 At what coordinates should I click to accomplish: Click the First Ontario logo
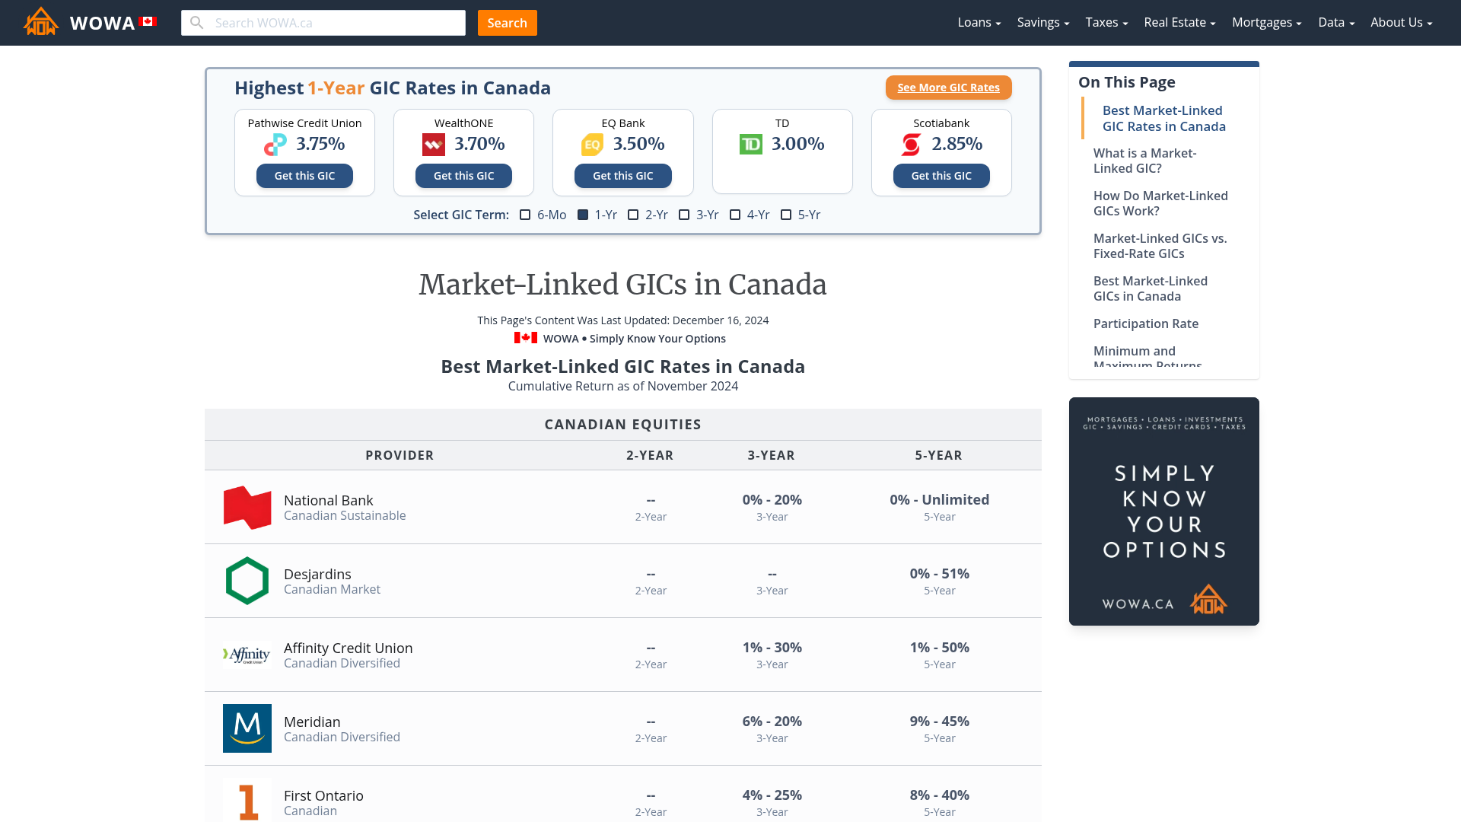(x=247, y=801)
